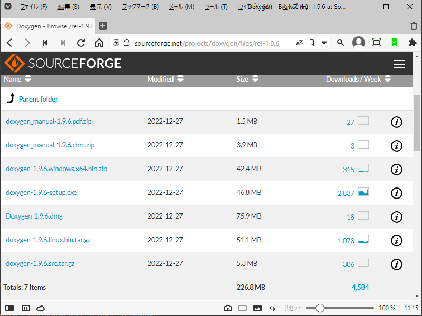
Task: Go to the home page
Action: tap(99, 43)
